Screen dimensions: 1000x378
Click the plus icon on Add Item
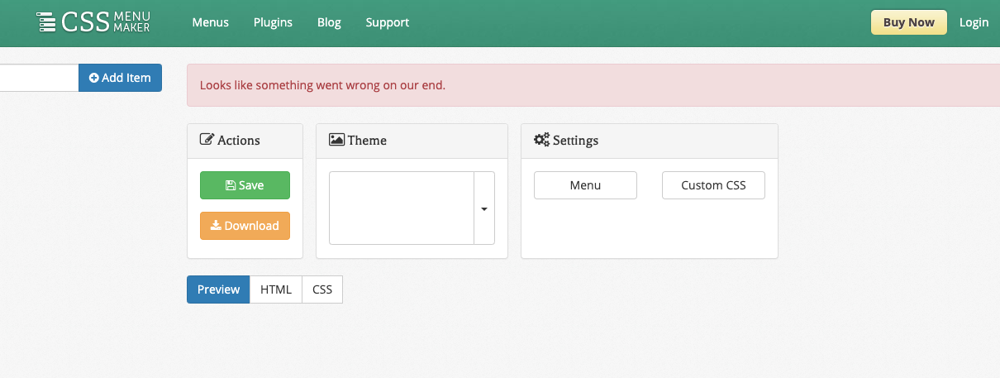pos(94,78)
